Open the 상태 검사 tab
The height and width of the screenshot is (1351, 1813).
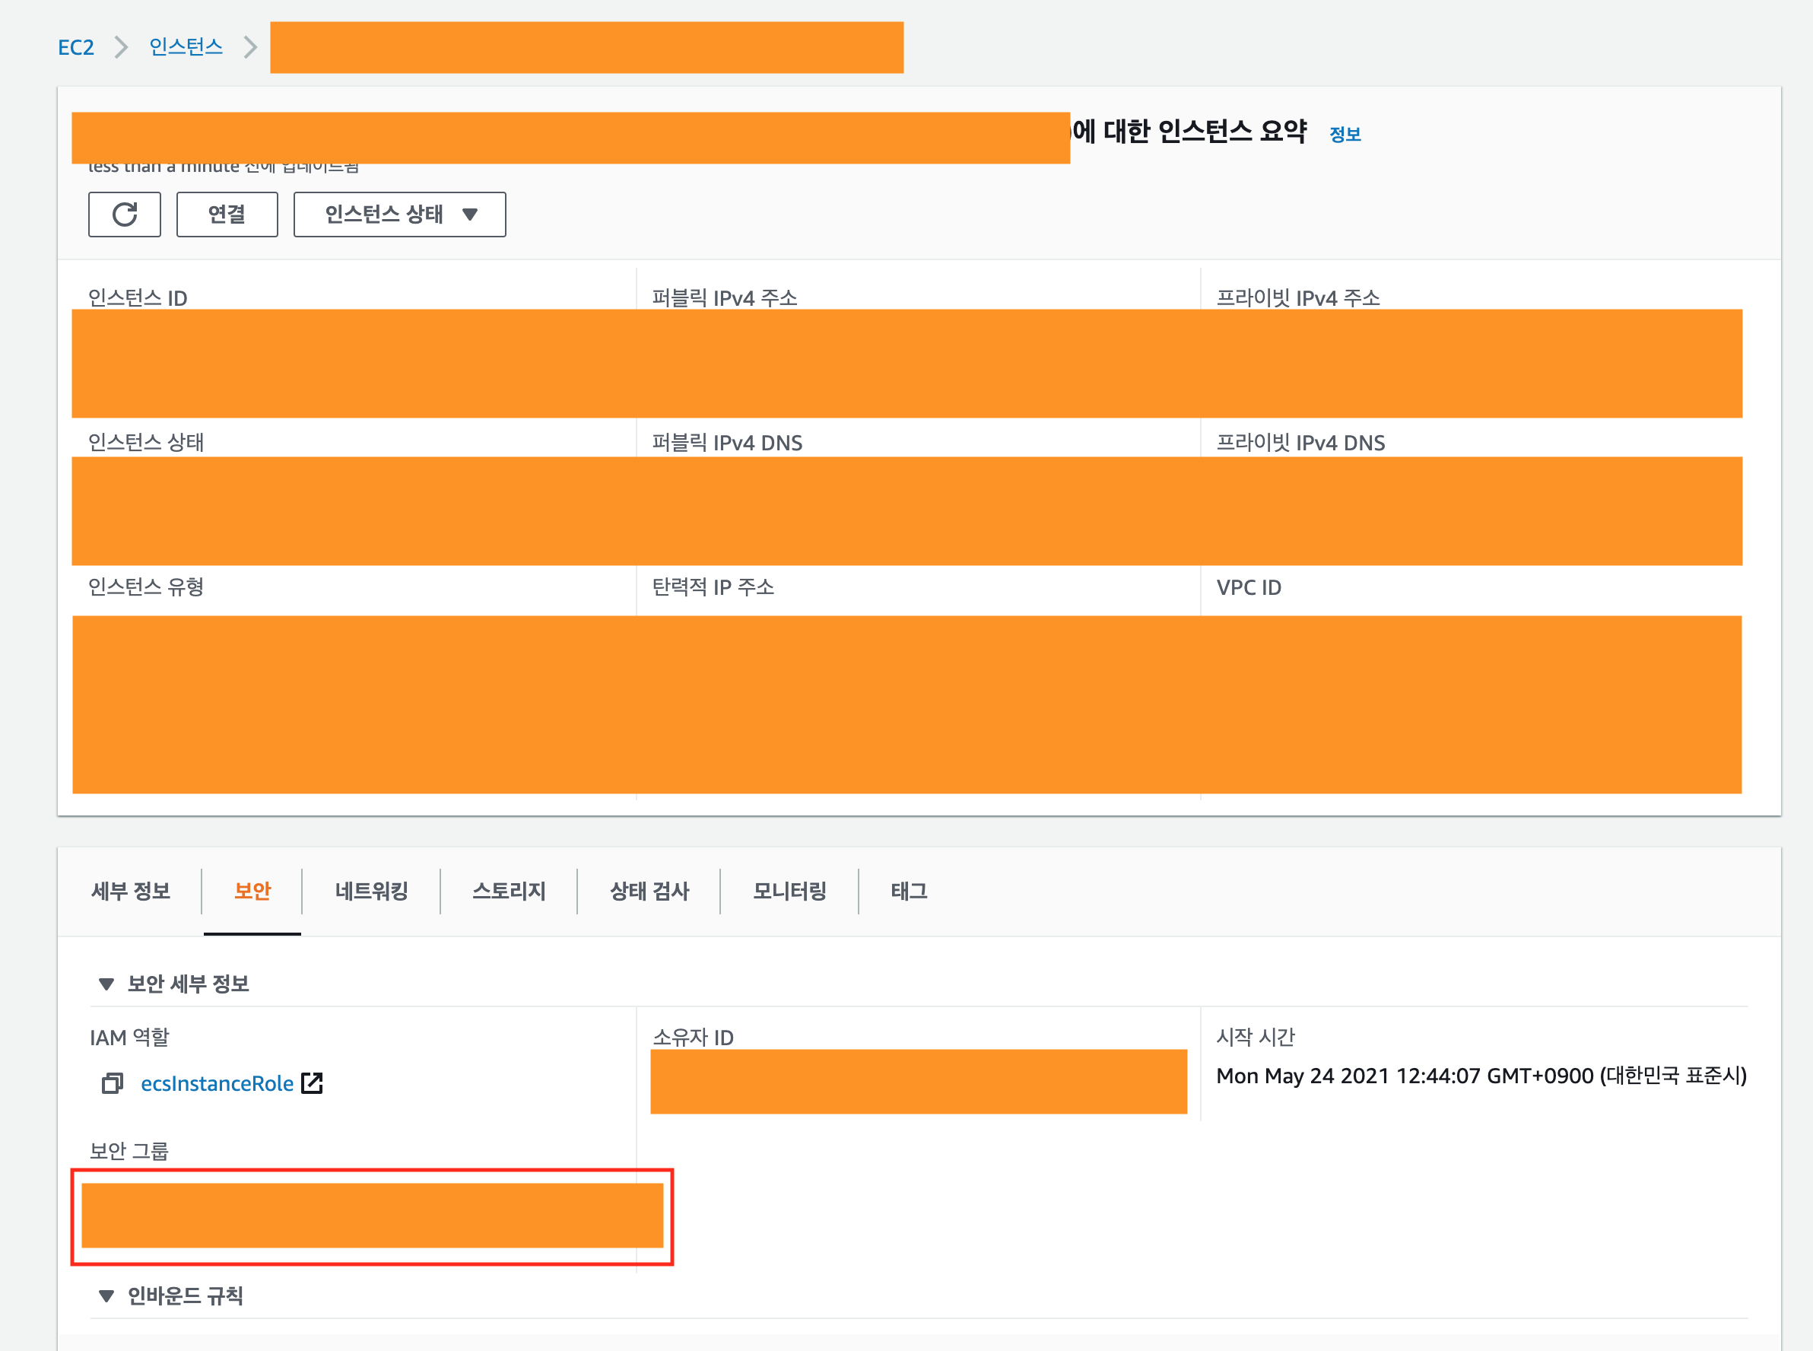[x=649, y=891]
